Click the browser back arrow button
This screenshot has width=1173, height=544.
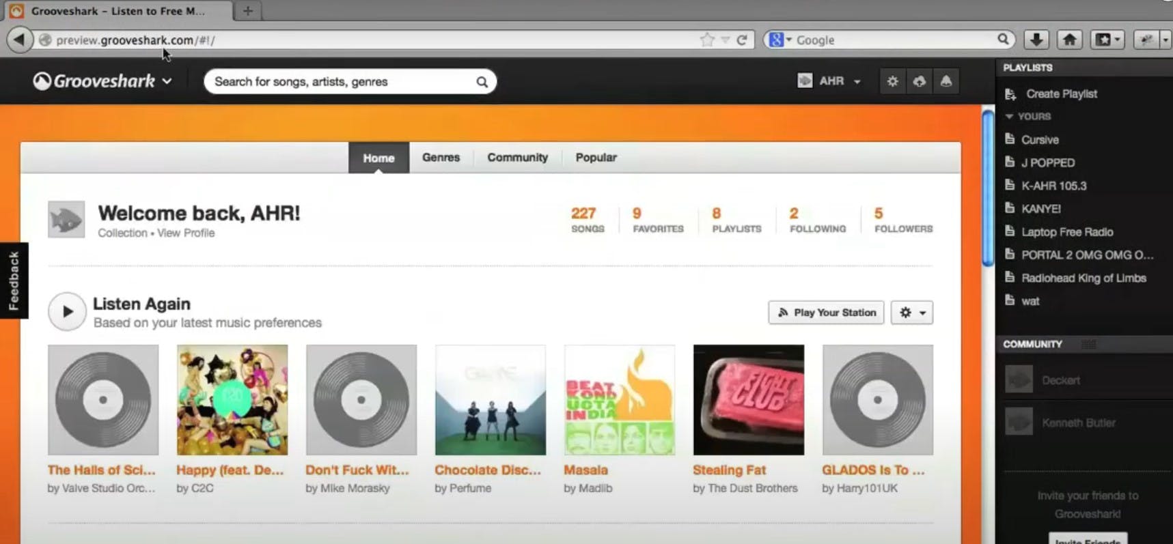[20, 40]
